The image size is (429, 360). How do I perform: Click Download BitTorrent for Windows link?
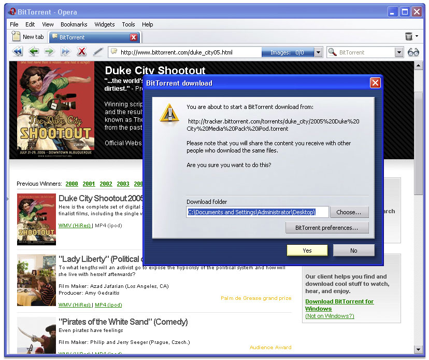(x=339, y=305)
